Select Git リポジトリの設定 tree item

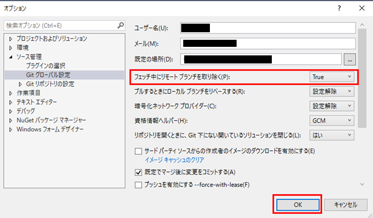(x=50, y=84)
